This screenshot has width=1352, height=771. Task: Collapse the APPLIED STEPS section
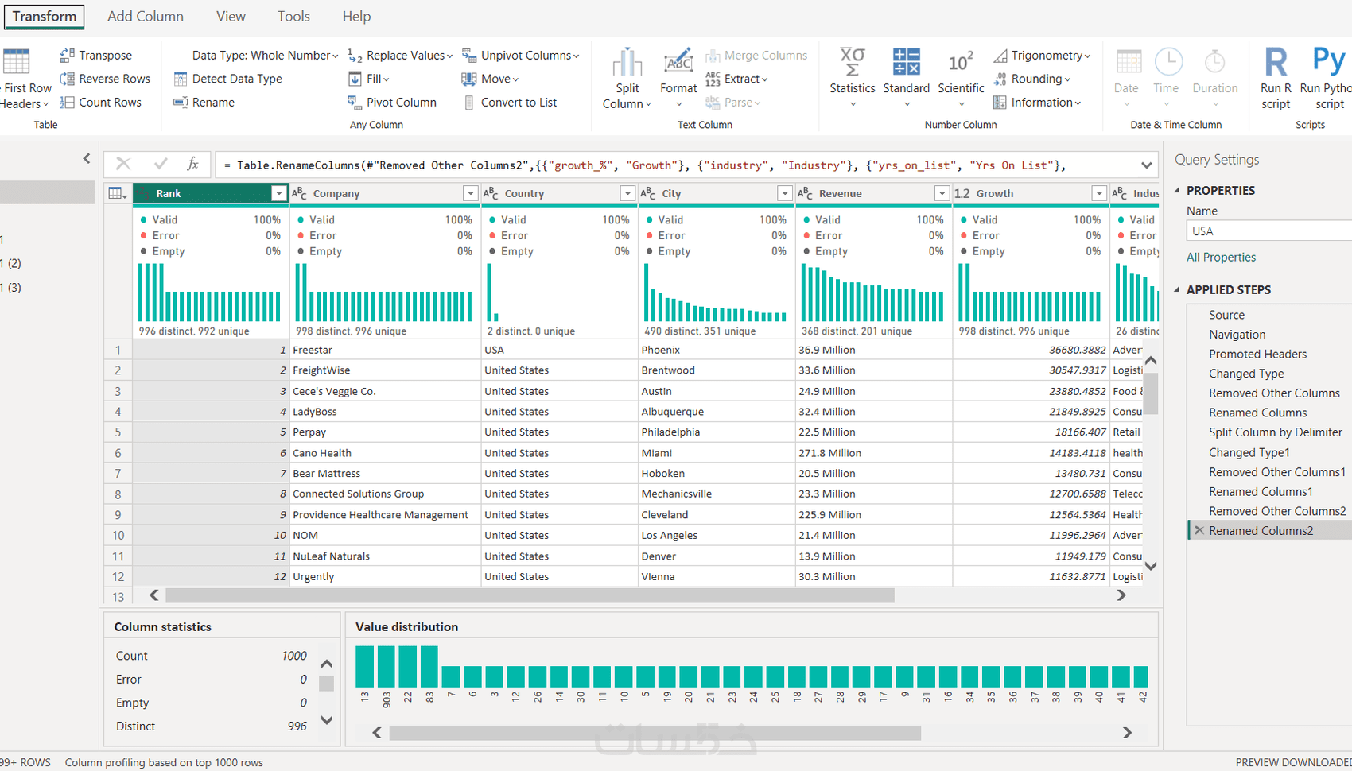point(1178,289)
